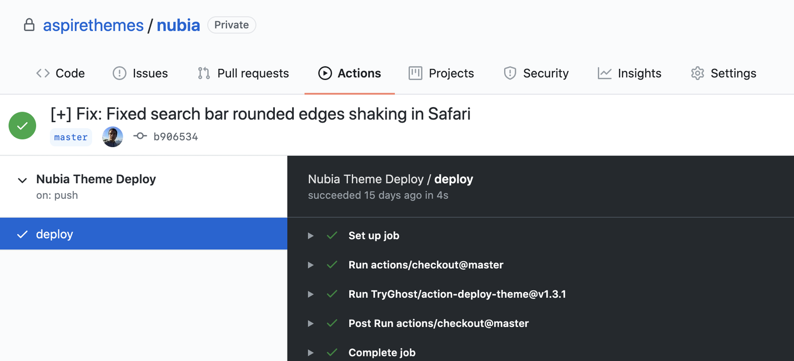Click green check beside Run actions/checkout@master
Screen dimensions: 794x361
[x=332, y=265]
